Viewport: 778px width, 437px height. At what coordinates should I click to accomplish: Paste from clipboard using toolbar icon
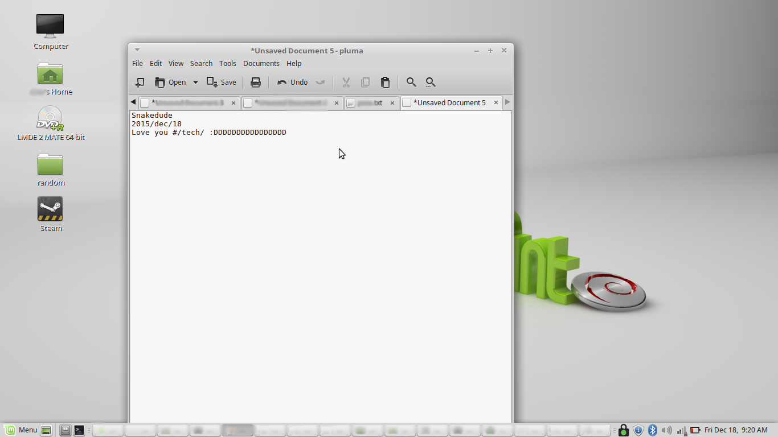[x=385, y=83]
